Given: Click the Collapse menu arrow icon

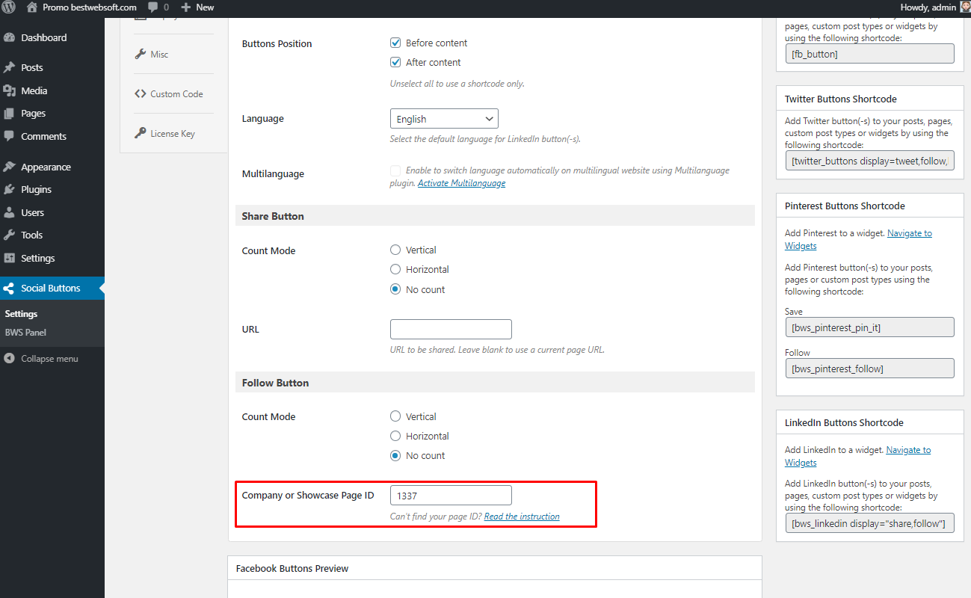Looking at the screenshot, I should (9, 359).
